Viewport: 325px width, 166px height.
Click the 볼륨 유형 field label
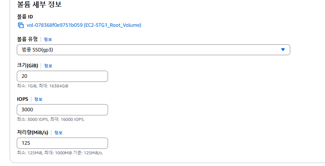(x=27, y=39)
